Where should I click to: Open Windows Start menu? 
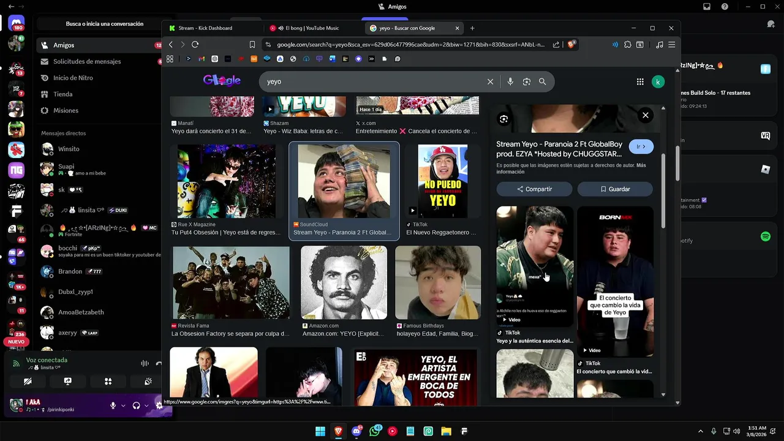[320, 431]
